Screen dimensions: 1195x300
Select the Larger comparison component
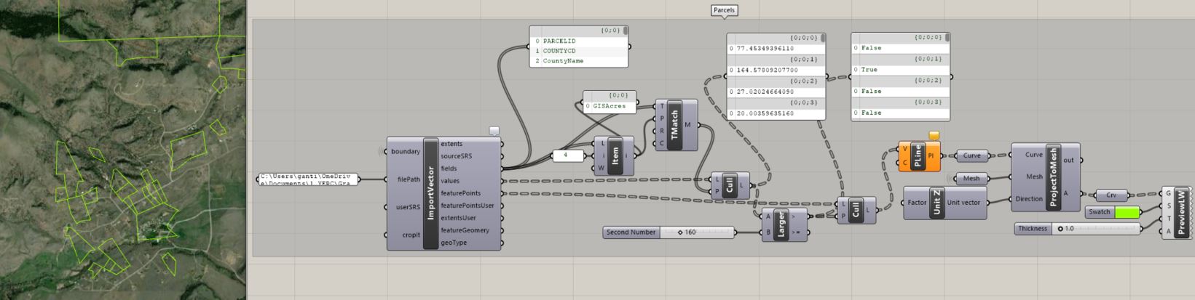pos(781,224)
